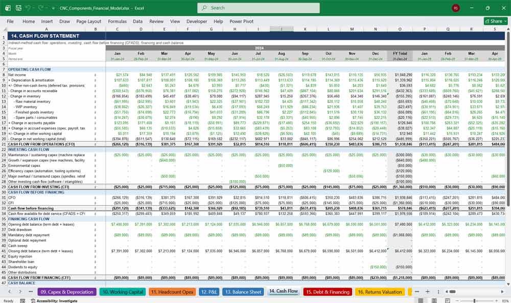The image size is (511, 303).
Task: Select 'Cash flow before financing' label cell
Action: (31, 208)
